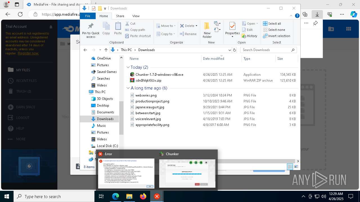Open recent locations dropdown arrow
Screen dimensions: 360x202
(100, 50)
